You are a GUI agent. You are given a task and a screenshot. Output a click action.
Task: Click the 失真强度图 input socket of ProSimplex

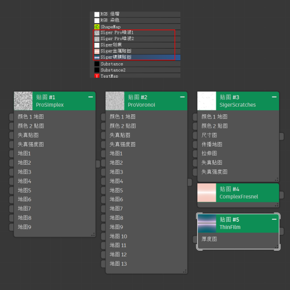click(12, 144)
